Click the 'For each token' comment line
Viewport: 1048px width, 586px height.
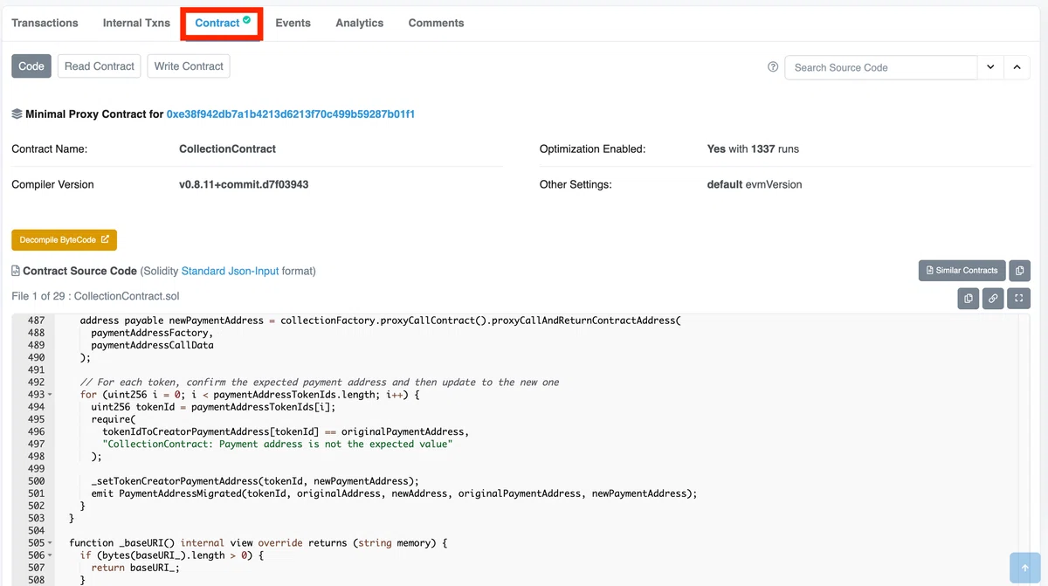[x=320, y=383]
